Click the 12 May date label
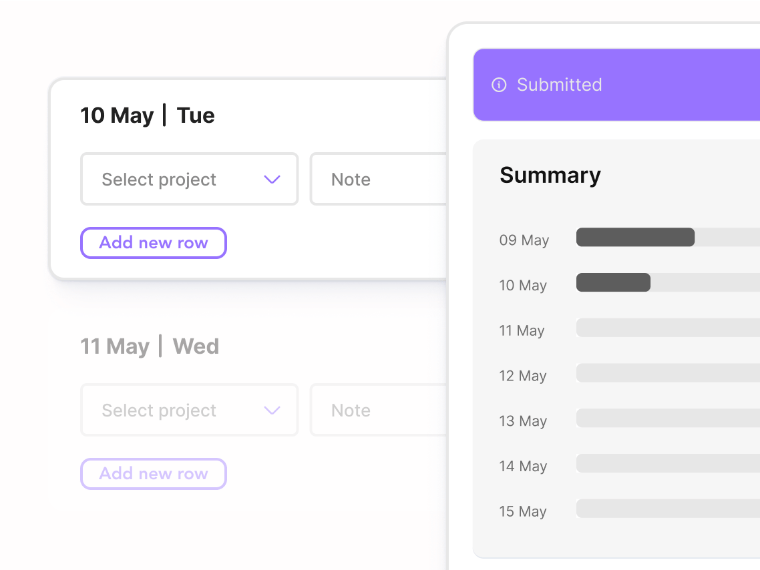 tap(522, 376)
